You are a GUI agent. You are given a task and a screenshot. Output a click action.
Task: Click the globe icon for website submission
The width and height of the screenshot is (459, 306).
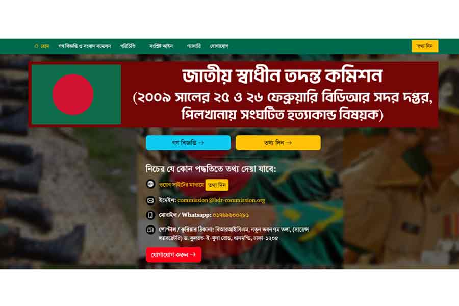[x=150, y=184]
